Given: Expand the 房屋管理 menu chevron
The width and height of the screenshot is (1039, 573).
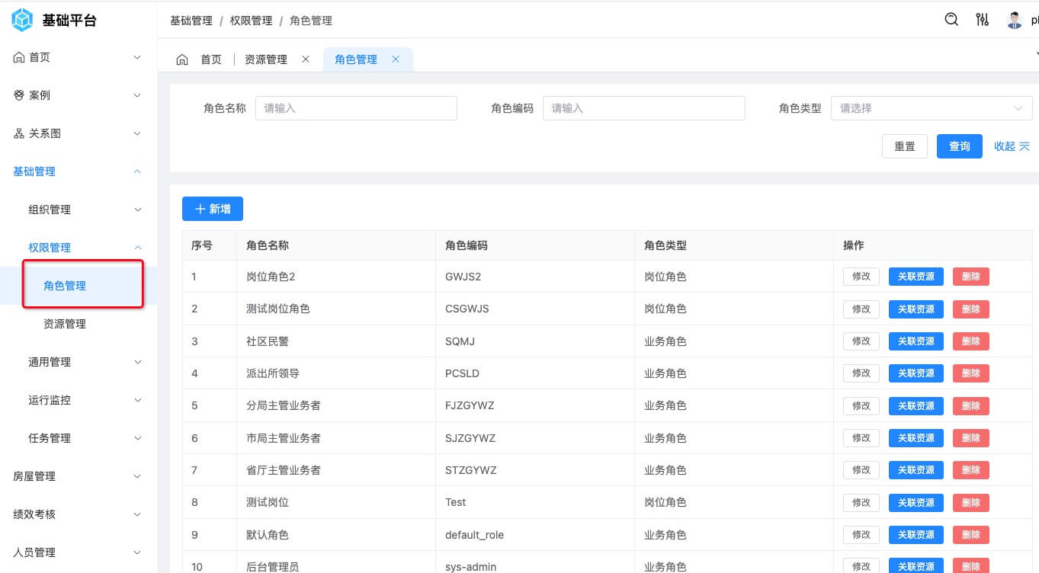Looking at the screenshot, I should [x=137, y=476].
